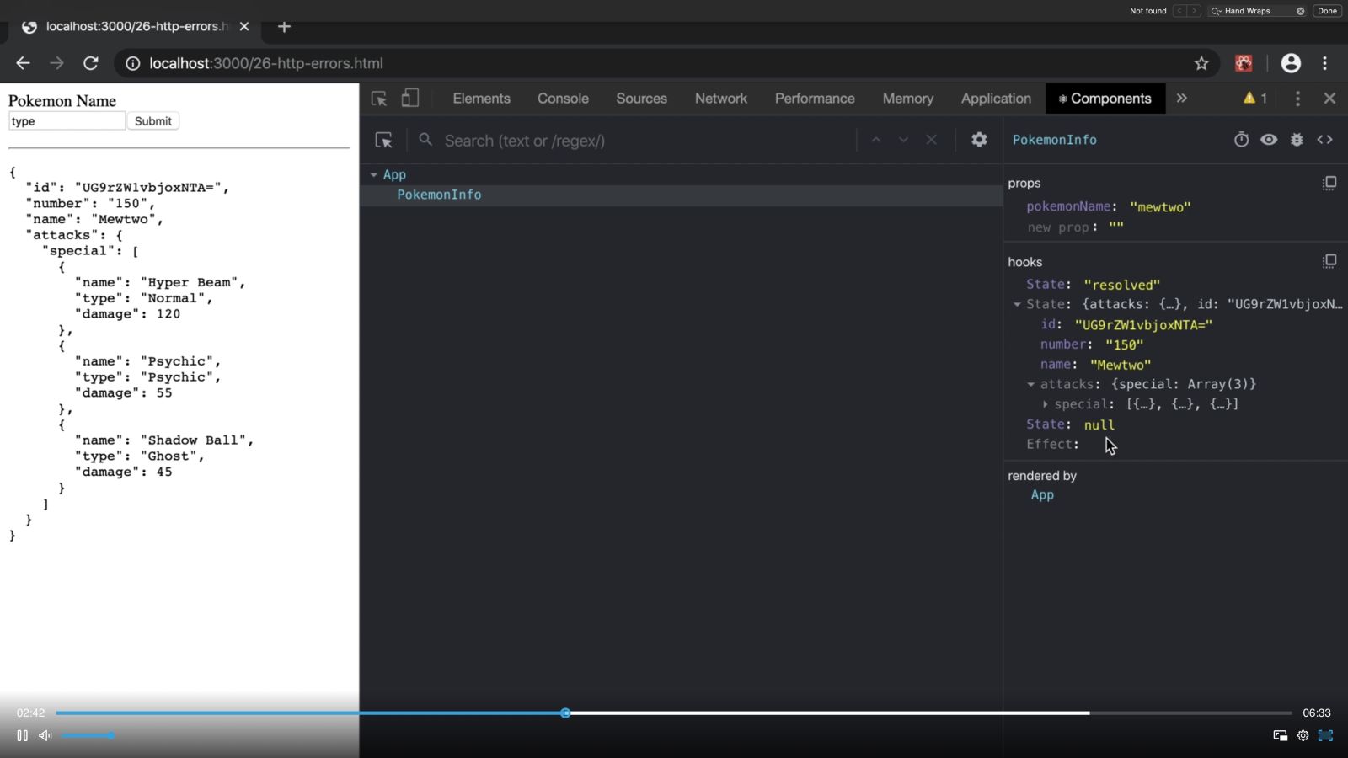Collapse the attacks object entry

click(1030, 385)
